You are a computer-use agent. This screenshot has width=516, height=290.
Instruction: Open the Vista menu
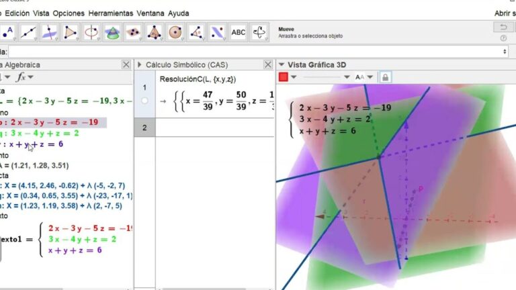tap(41, 13)
